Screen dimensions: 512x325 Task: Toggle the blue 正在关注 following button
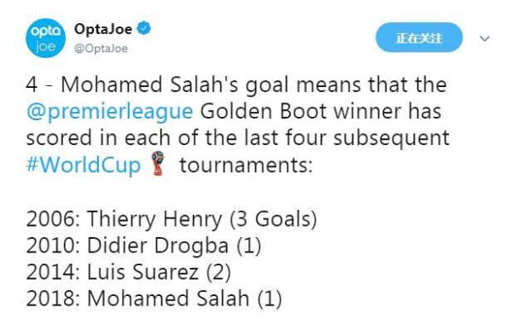[419, 38]
